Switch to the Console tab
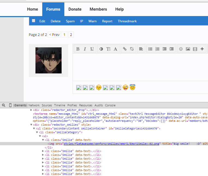Image resolution: width=208 pixels, height=176 pixels. [x=110, y=105]
